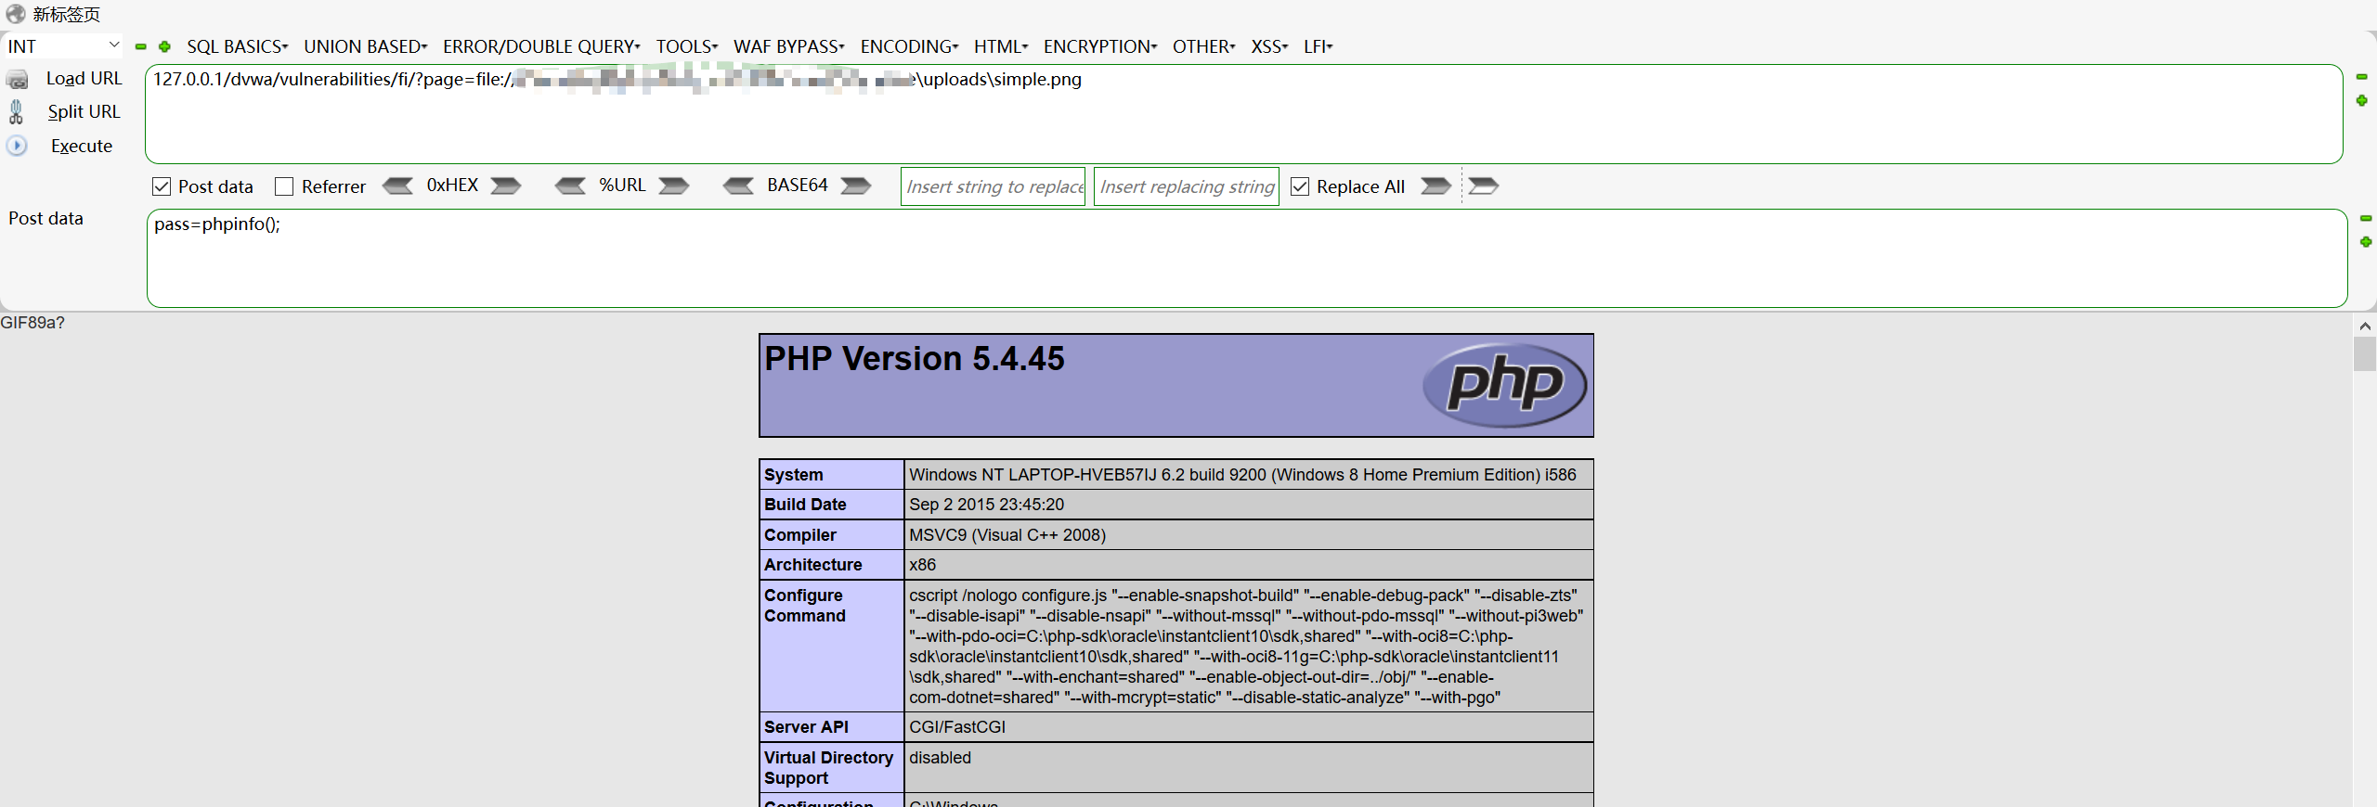
Task: Click the %URL label
Action: point(622,186)
